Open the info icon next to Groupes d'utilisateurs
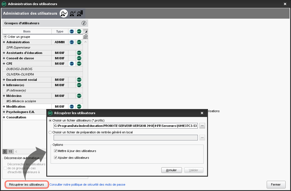The width and height of the screenshot is (291, 191). [84, 23]
